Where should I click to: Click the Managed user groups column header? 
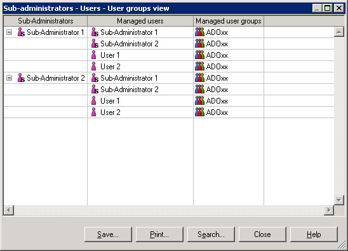pyautogui.click(x=229, y=21)
